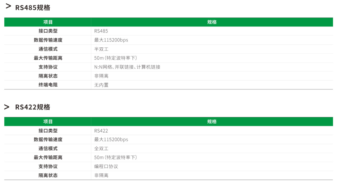Click the 项目 header of the RS485 table
344x183 pixels.
click(x=48, y=22)
